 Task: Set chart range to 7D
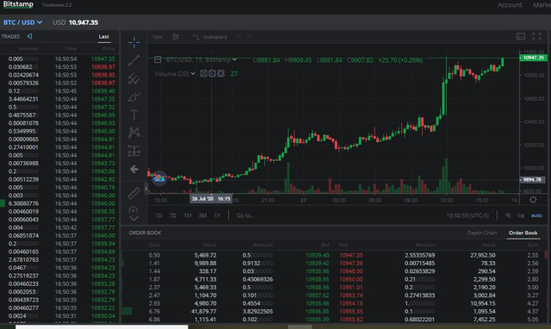click(x=172, y=215)
